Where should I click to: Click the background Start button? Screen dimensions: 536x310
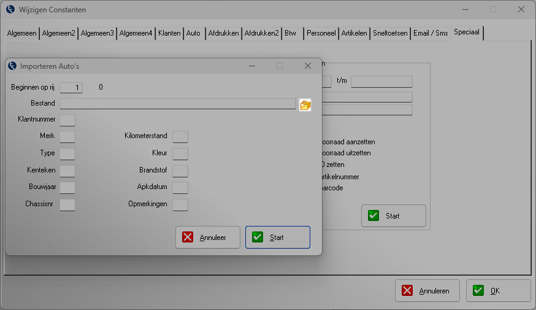tap(393, 216)
